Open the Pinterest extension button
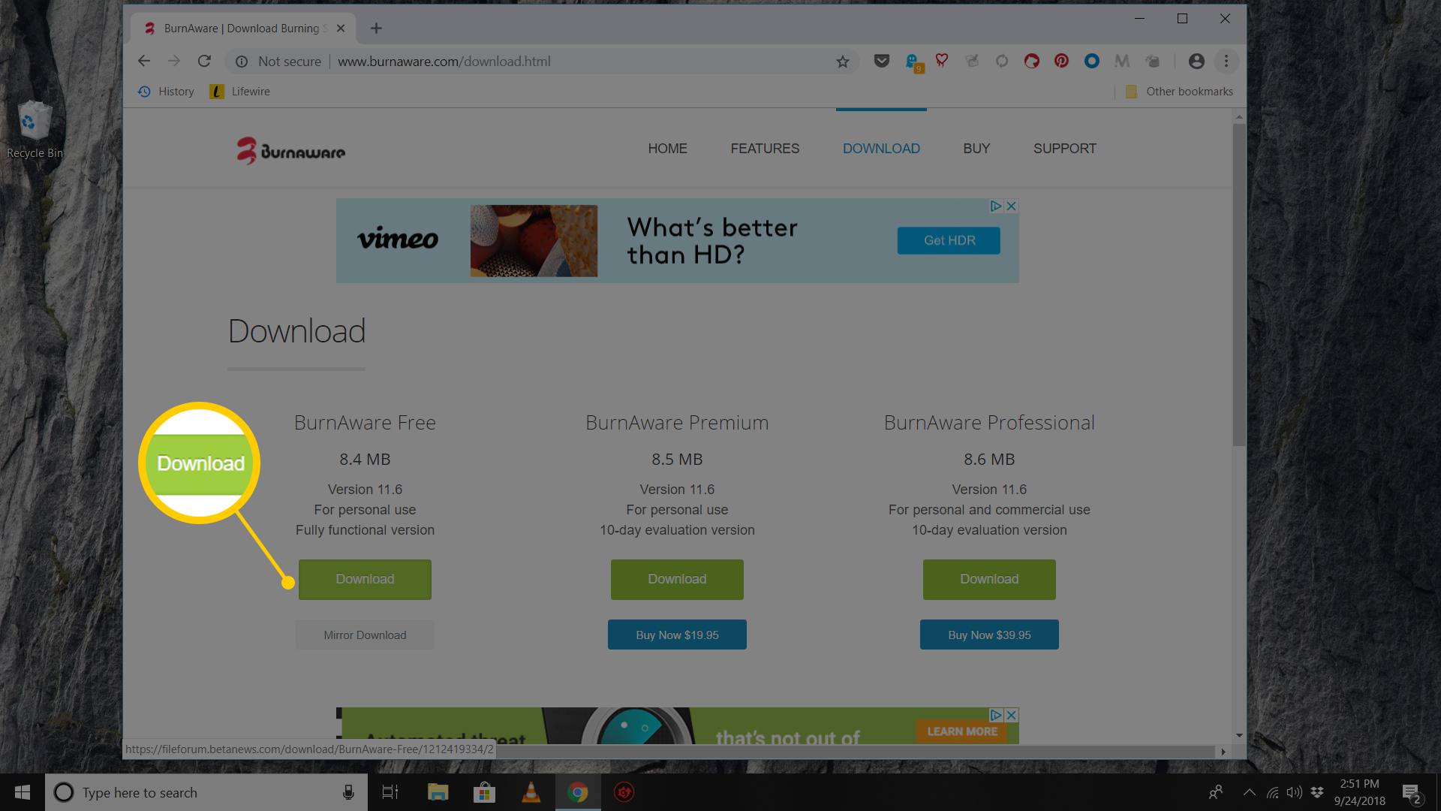Viewport: 1441px width, 811px height. pyautogui.click(x=1061, y=62)
